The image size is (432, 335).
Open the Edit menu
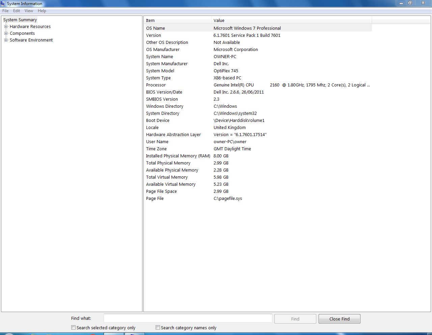coord(17,11)
